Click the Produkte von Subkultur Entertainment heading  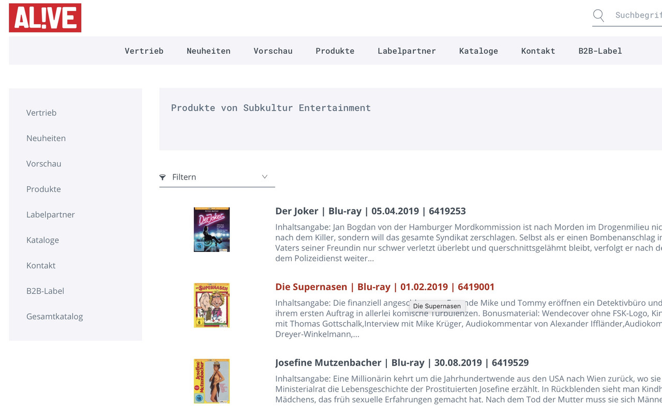[271, 108]
